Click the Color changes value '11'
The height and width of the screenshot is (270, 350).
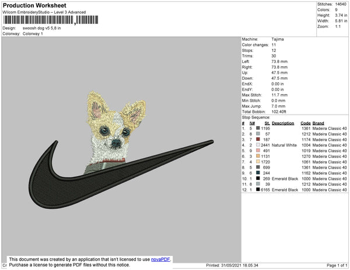tap(274, 45)
